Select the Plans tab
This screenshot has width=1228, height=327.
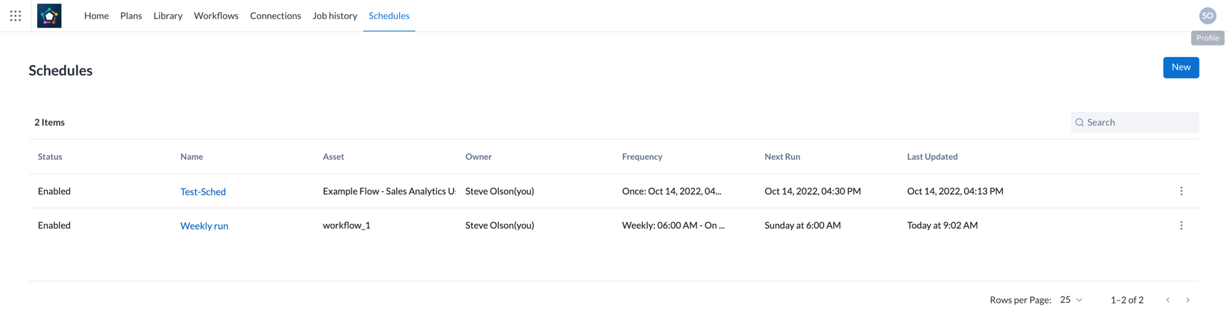131,16
